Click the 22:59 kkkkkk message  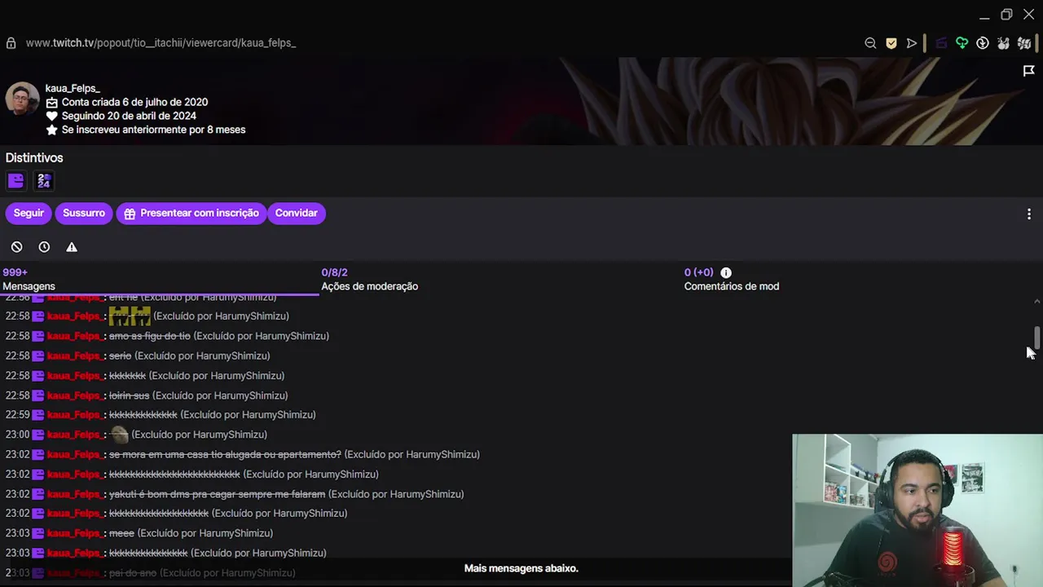(x=143, y=415)
